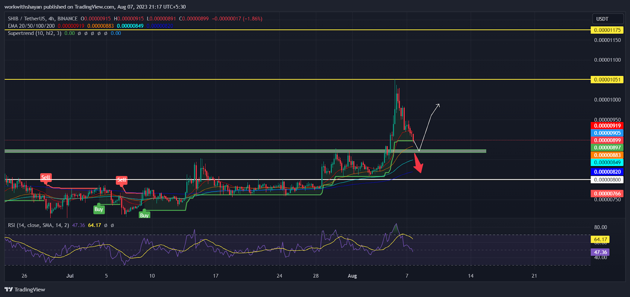This screenshot has height=297, width=630.
Task: Click the 17 date label on time axis
Action: click(x=216, y=276)
